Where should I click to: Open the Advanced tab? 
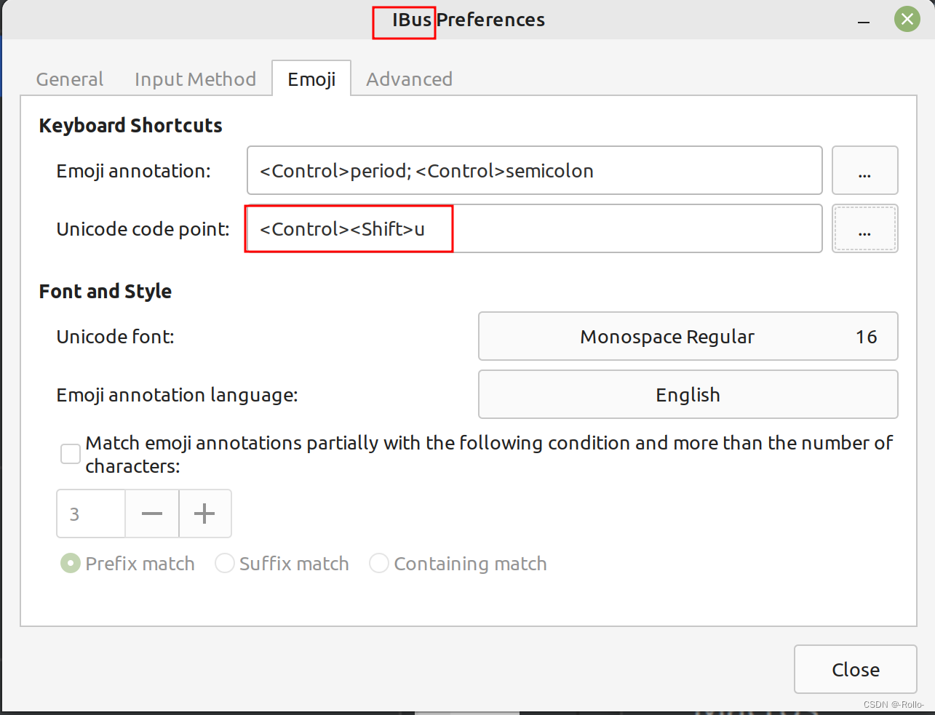point(409,79)
